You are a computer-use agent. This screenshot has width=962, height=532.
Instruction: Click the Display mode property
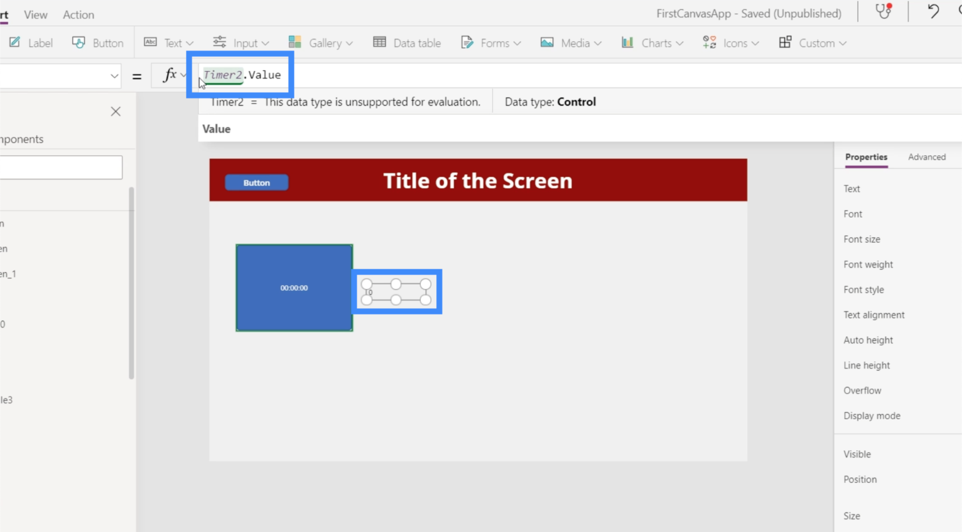pos(872,416)
